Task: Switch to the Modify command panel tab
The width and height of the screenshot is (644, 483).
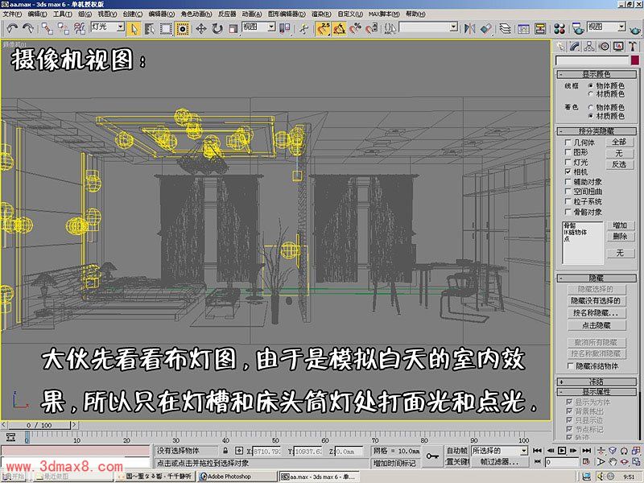Action: 575,47
